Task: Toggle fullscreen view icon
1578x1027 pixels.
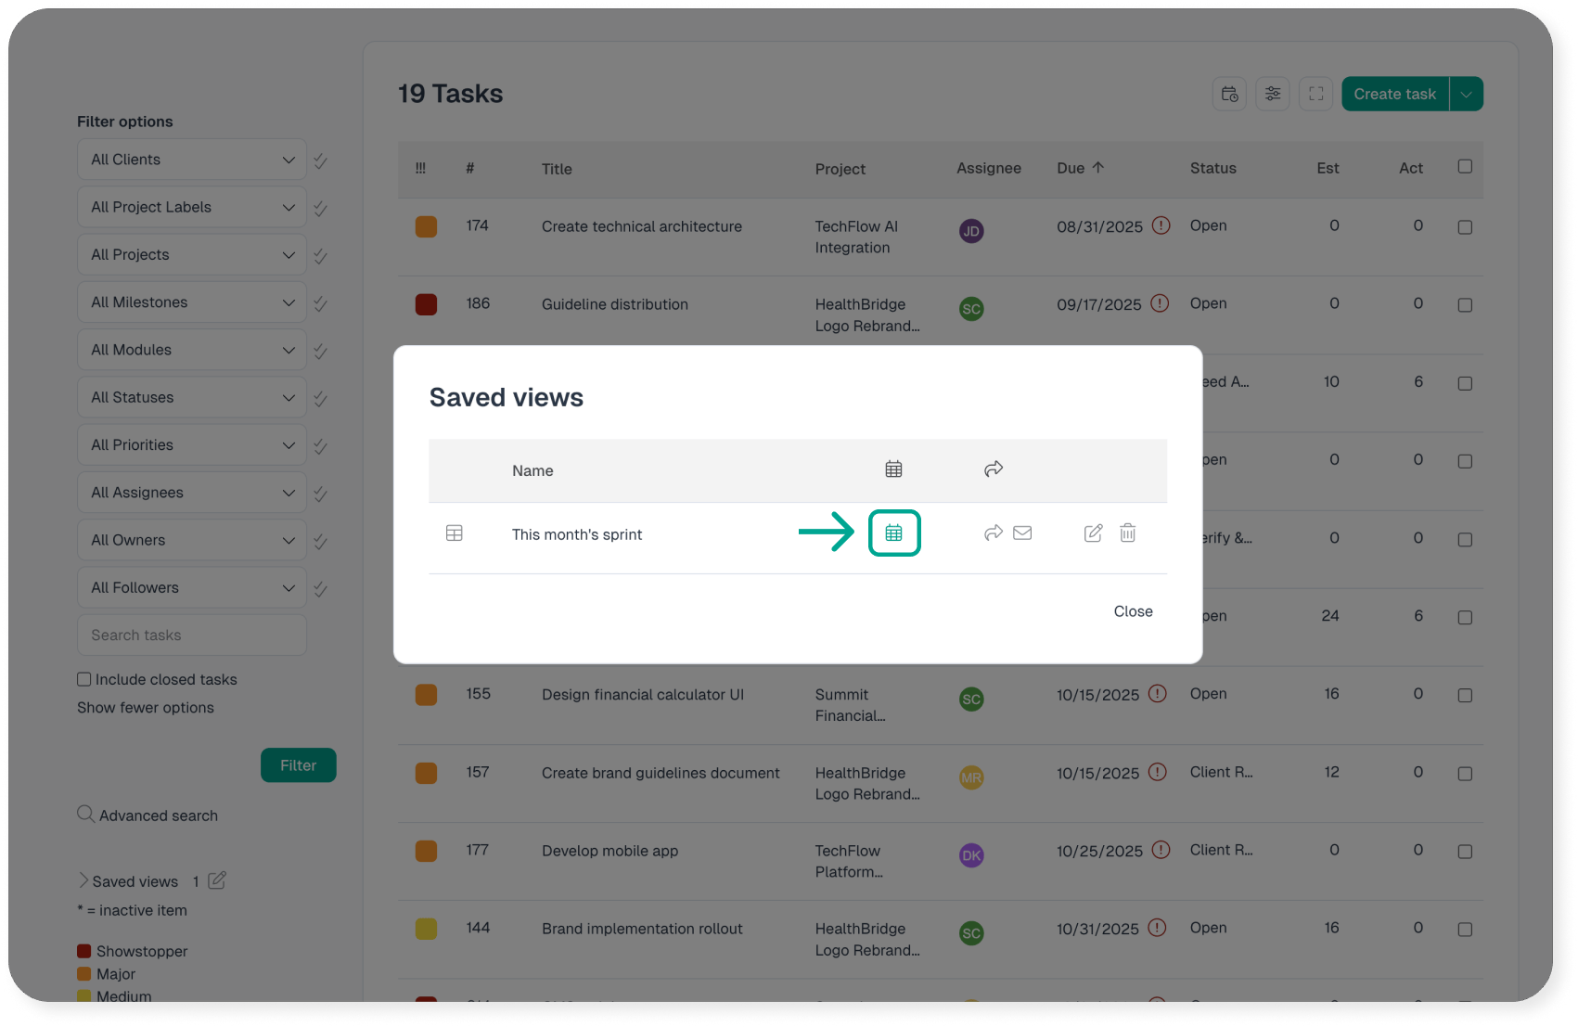Action: pyautogui.click(x=1315, y=94)
